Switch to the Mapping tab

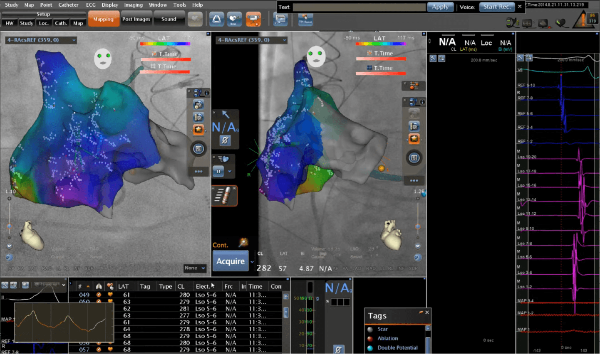(103, 19)
